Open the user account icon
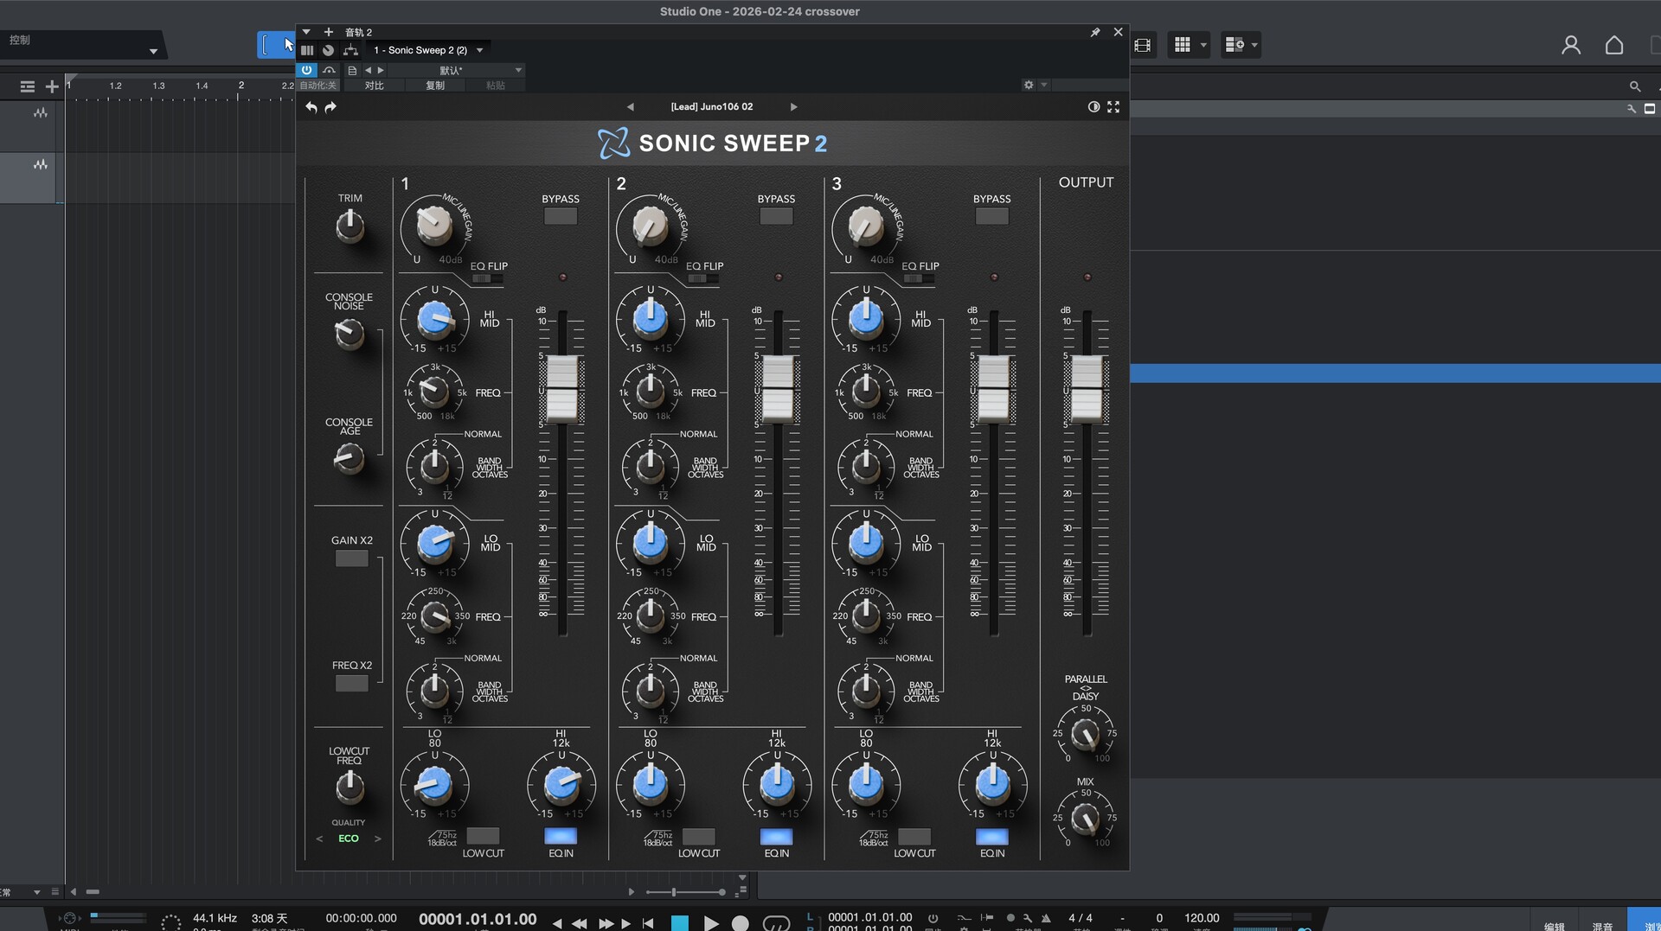Viewport: 1661px width, 931px height. [x=1570, y=45]
